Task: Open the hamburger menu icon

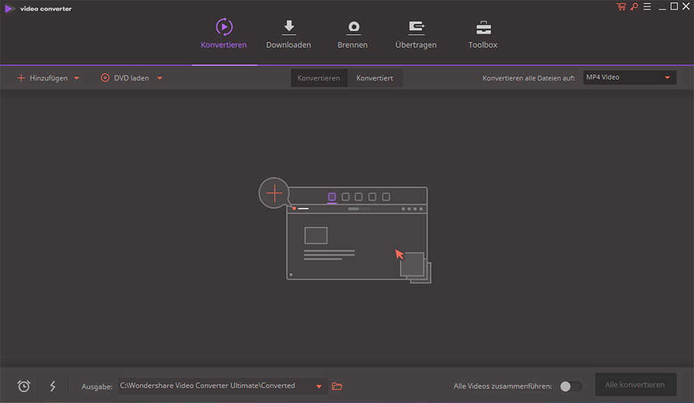Action: point(647,7)
